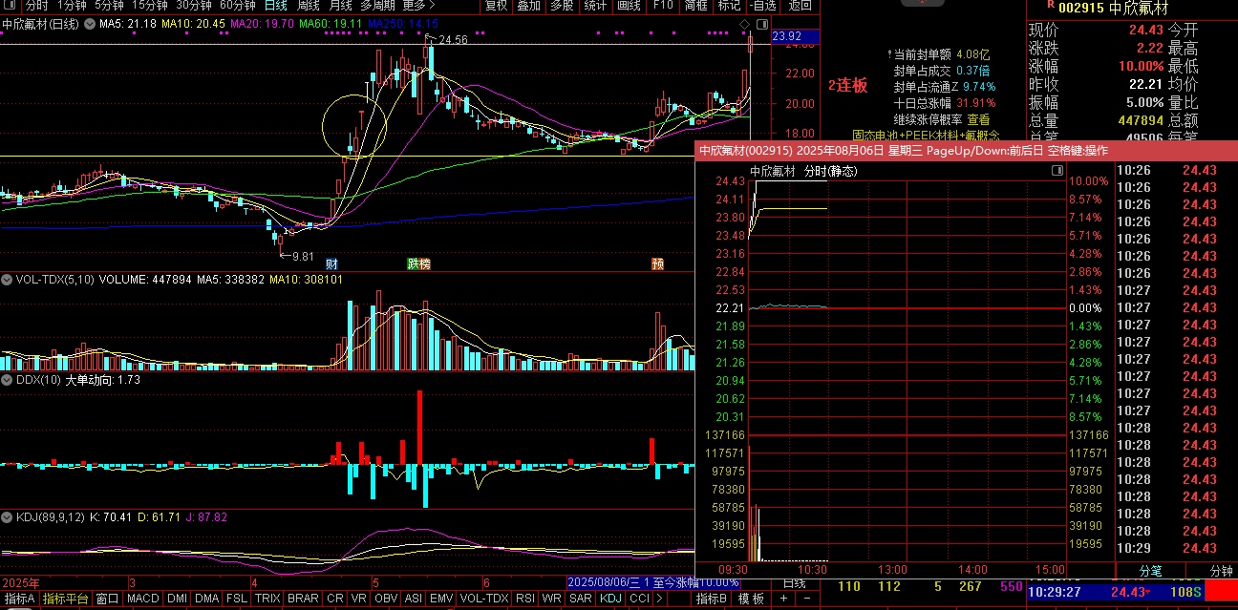Click the 预 marker on the K-line timeline

(657, 263)
